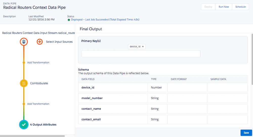
Task: Click Run Now button
Action: (224, 7)
